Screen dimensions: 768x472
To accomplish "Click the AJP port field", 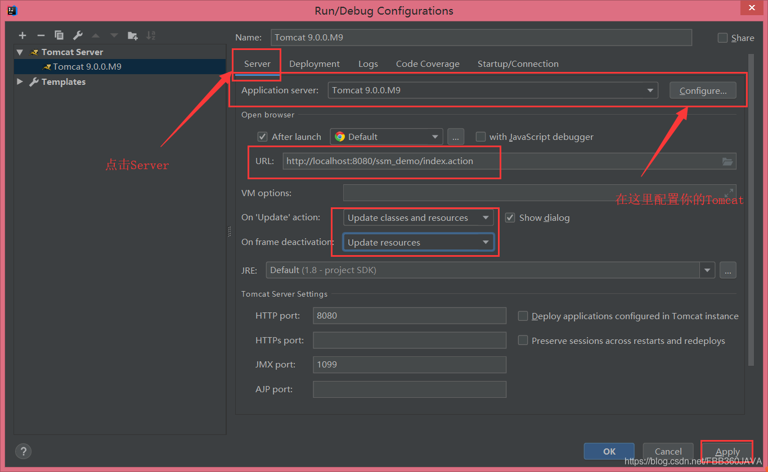I will [x=410, y=389].
